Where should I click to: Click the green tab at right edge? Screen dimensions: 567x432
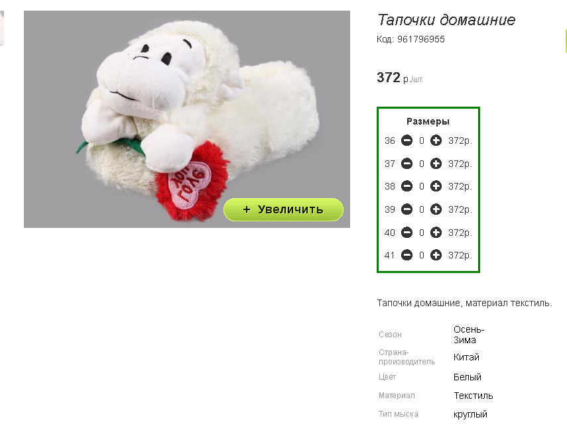click(x=566, y=41)
